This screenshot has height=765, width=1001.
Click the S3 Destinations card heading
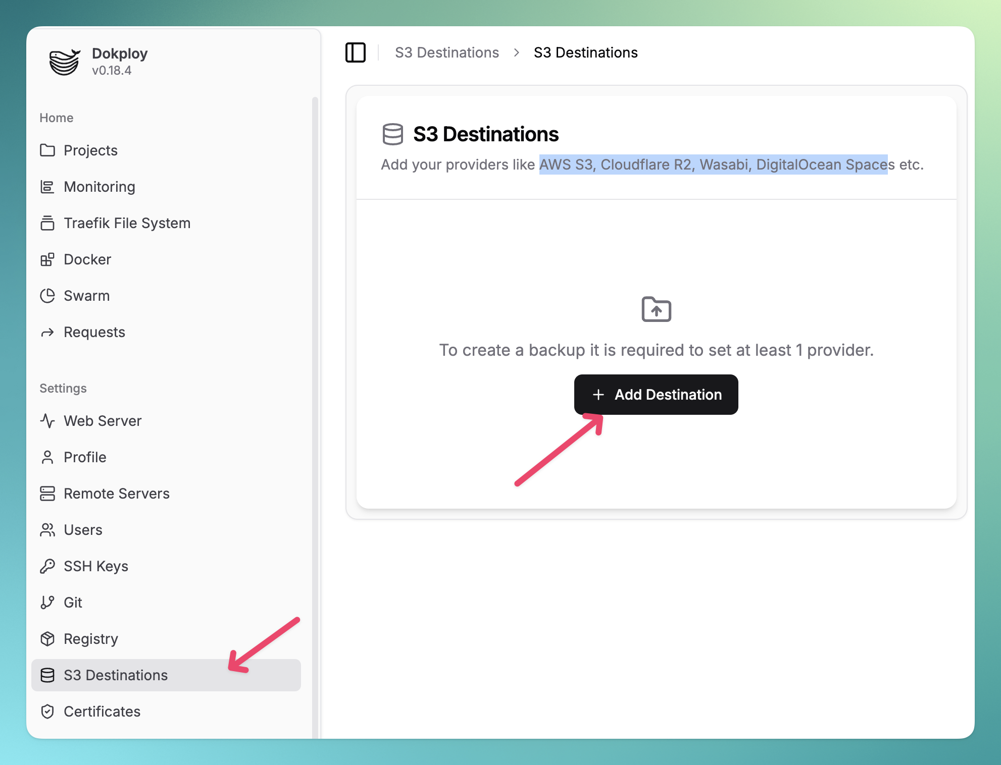[x=486, y=134]
